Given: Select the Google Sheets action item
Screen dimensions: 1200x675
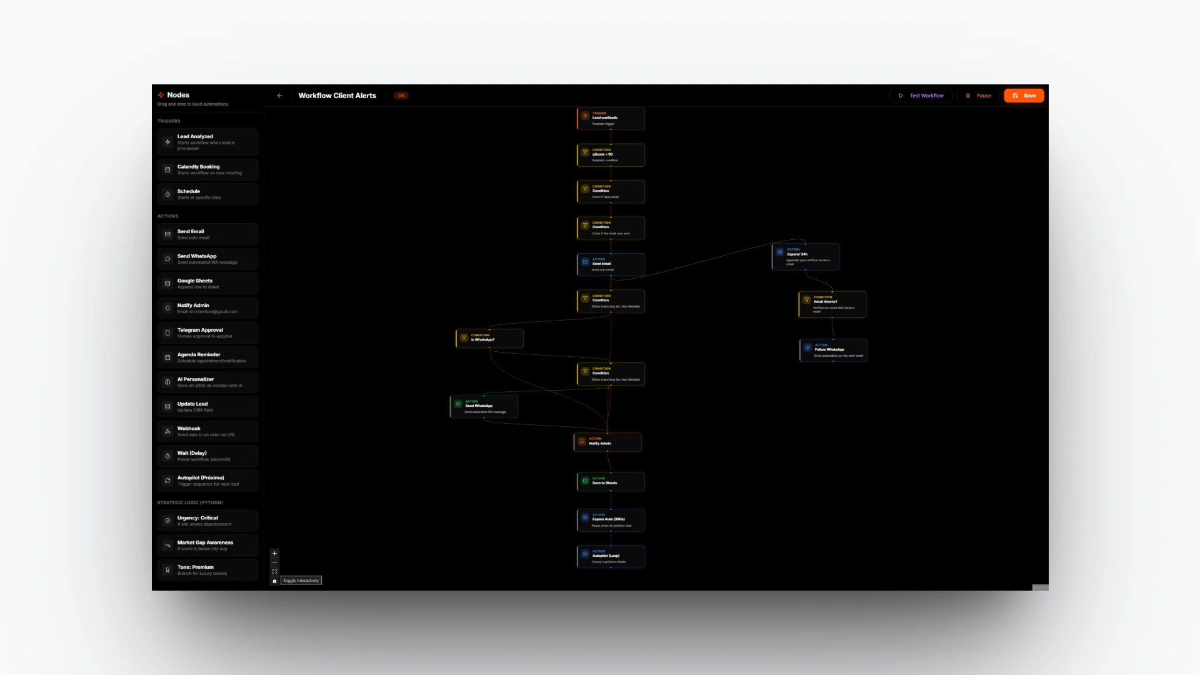Looking at the screenshot, I should click(x=207, y=283).
